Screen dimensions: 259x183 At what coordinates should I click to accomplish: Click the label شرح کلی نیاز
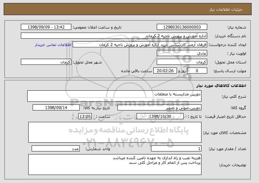[234, 96]
